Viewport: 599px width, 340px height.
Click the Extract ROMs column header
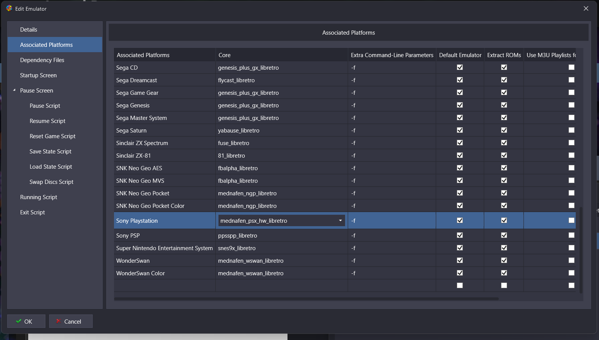(504, 55)
